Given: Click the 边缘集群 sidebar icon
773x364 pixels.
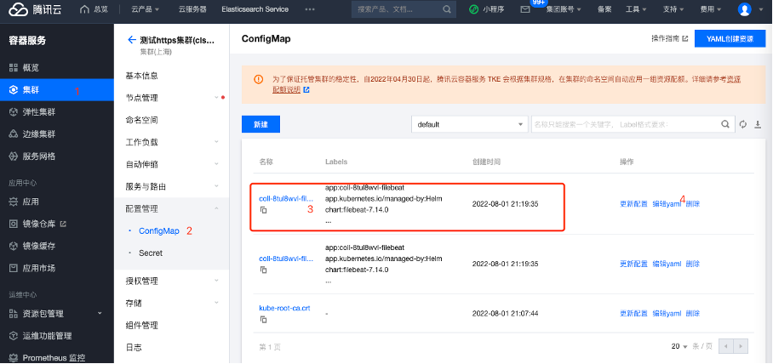Looking at the screenshot, I should tap(14, 134).
